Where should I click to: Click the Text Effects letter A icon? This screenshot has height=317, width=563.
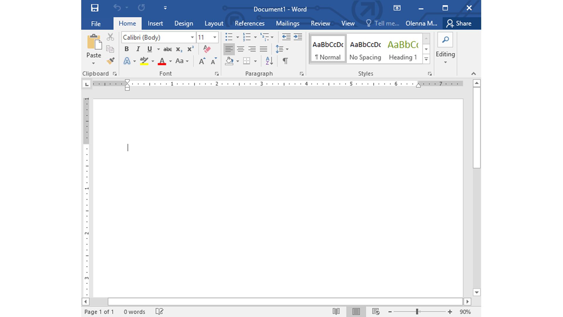pos(127,61)
